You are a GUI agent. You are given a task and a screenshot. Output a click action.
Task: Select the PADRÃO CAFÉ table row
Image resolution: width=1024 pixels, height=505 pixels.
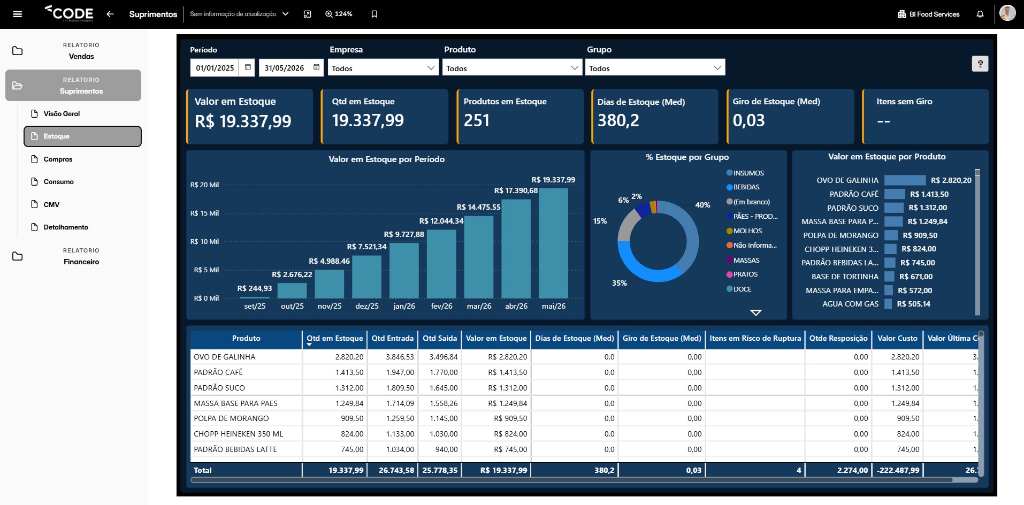tap(584, 372)
